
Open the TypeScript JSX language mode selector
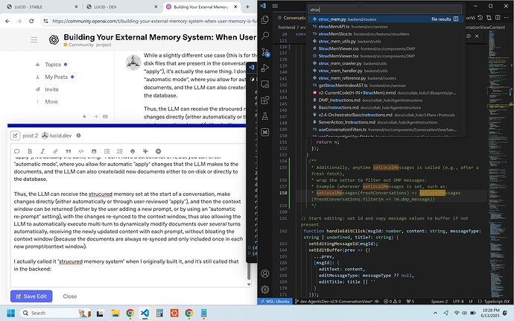coord(495,302)
